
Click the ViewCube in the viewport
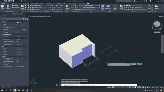(x=157, y=24)
